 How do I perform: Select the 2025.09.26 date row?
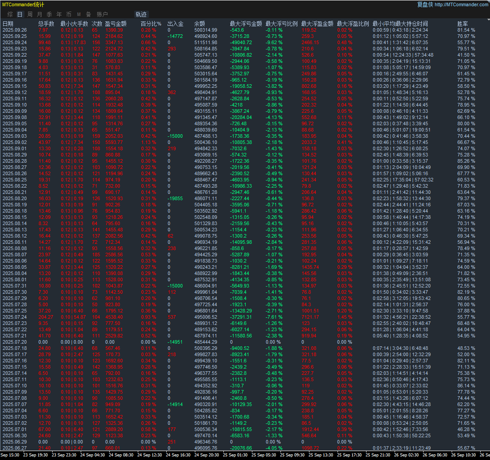point(15,30)
